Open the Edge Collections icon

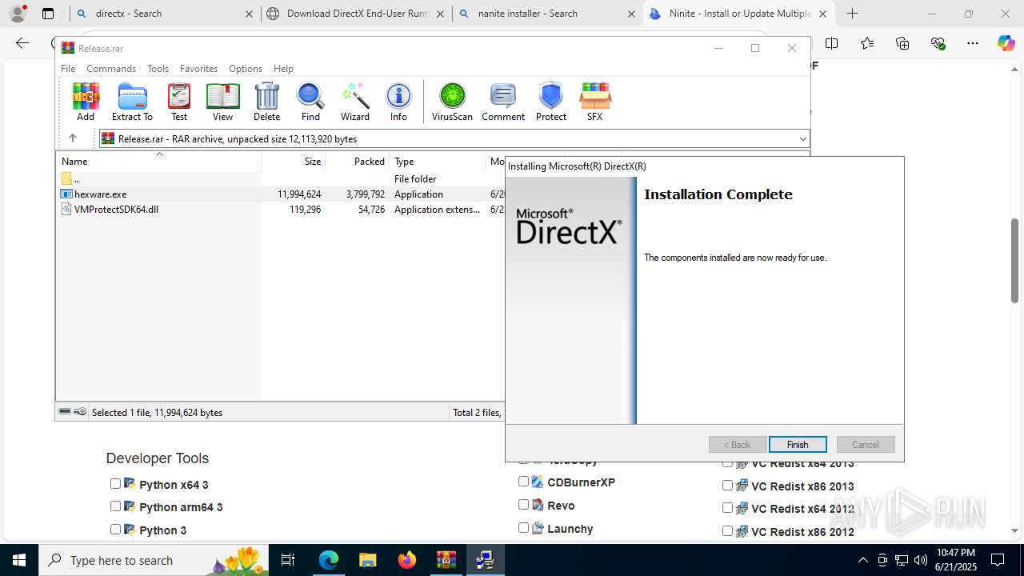[902, 43]
